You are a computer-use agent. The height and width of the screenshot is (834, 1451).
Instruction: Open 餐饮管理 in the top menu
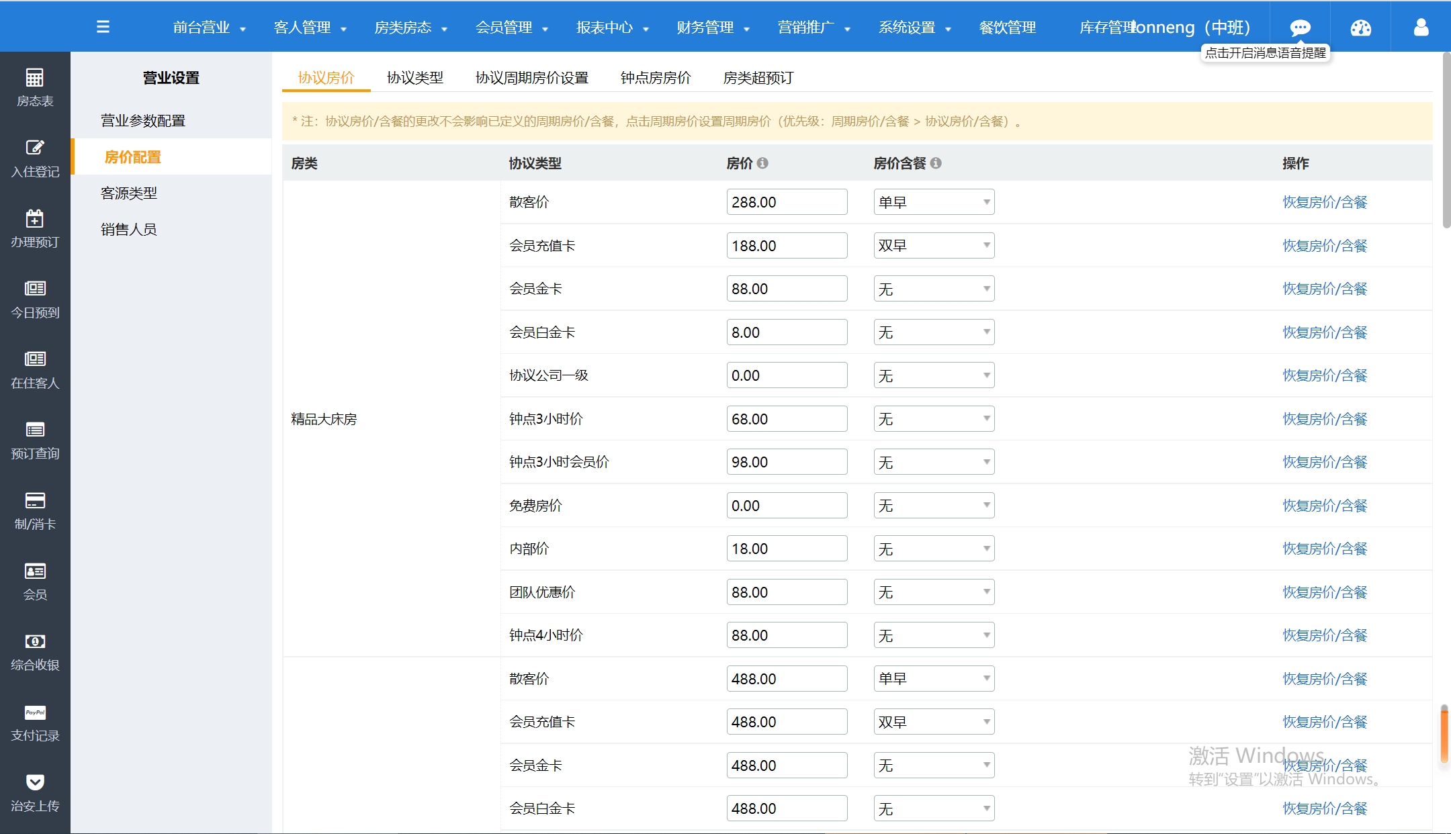pyautogui.click(x=1007, y=28)
